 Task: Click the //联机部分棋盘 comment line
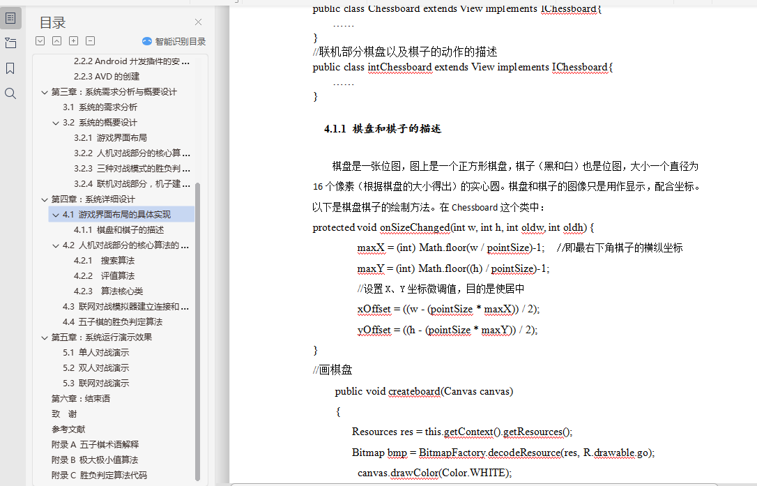pos(404,52)
